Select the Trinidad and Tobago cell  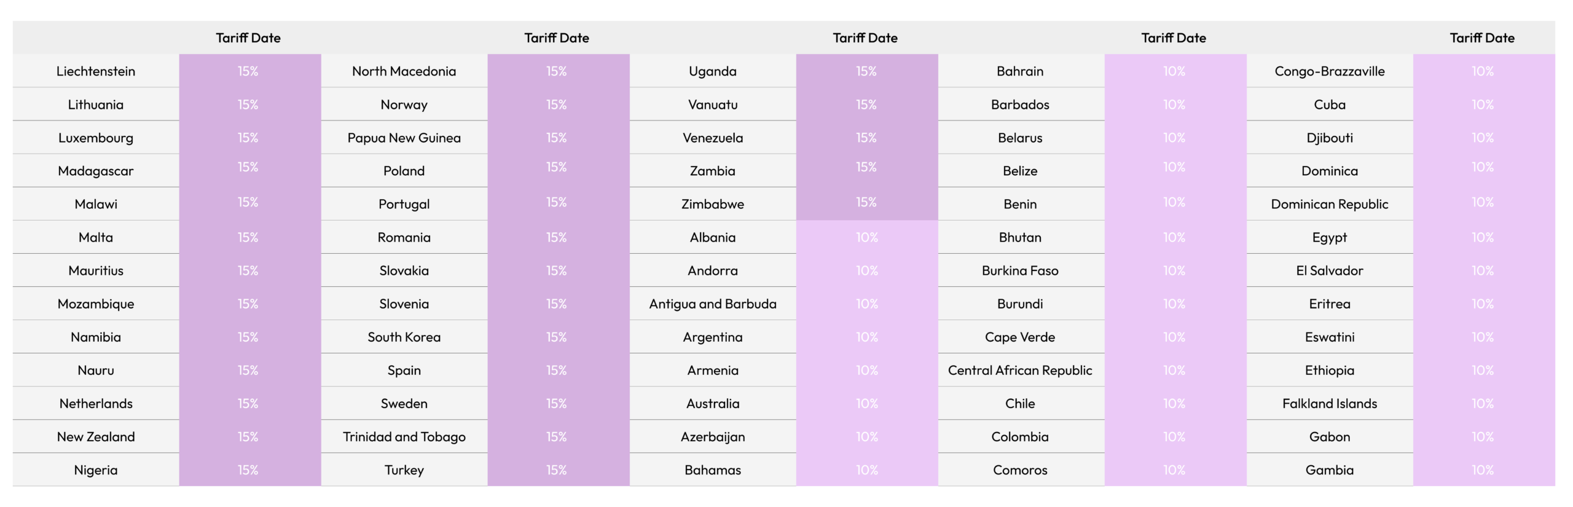tap(404, 436)
